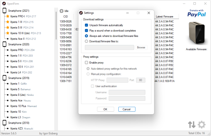This screenshot has width=211, height=136.
Task: Click the phone icon for Smartphone (2021)
Action: coord(5,11)
